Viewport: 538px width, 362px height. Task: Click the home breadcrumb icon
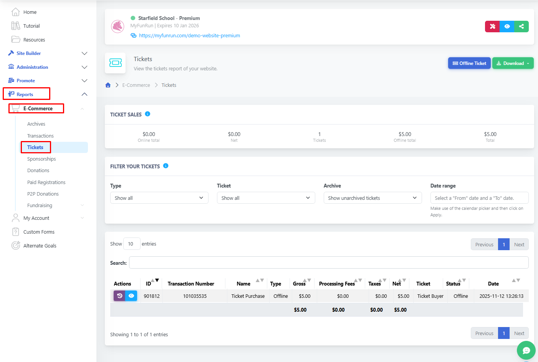(108, 85)
